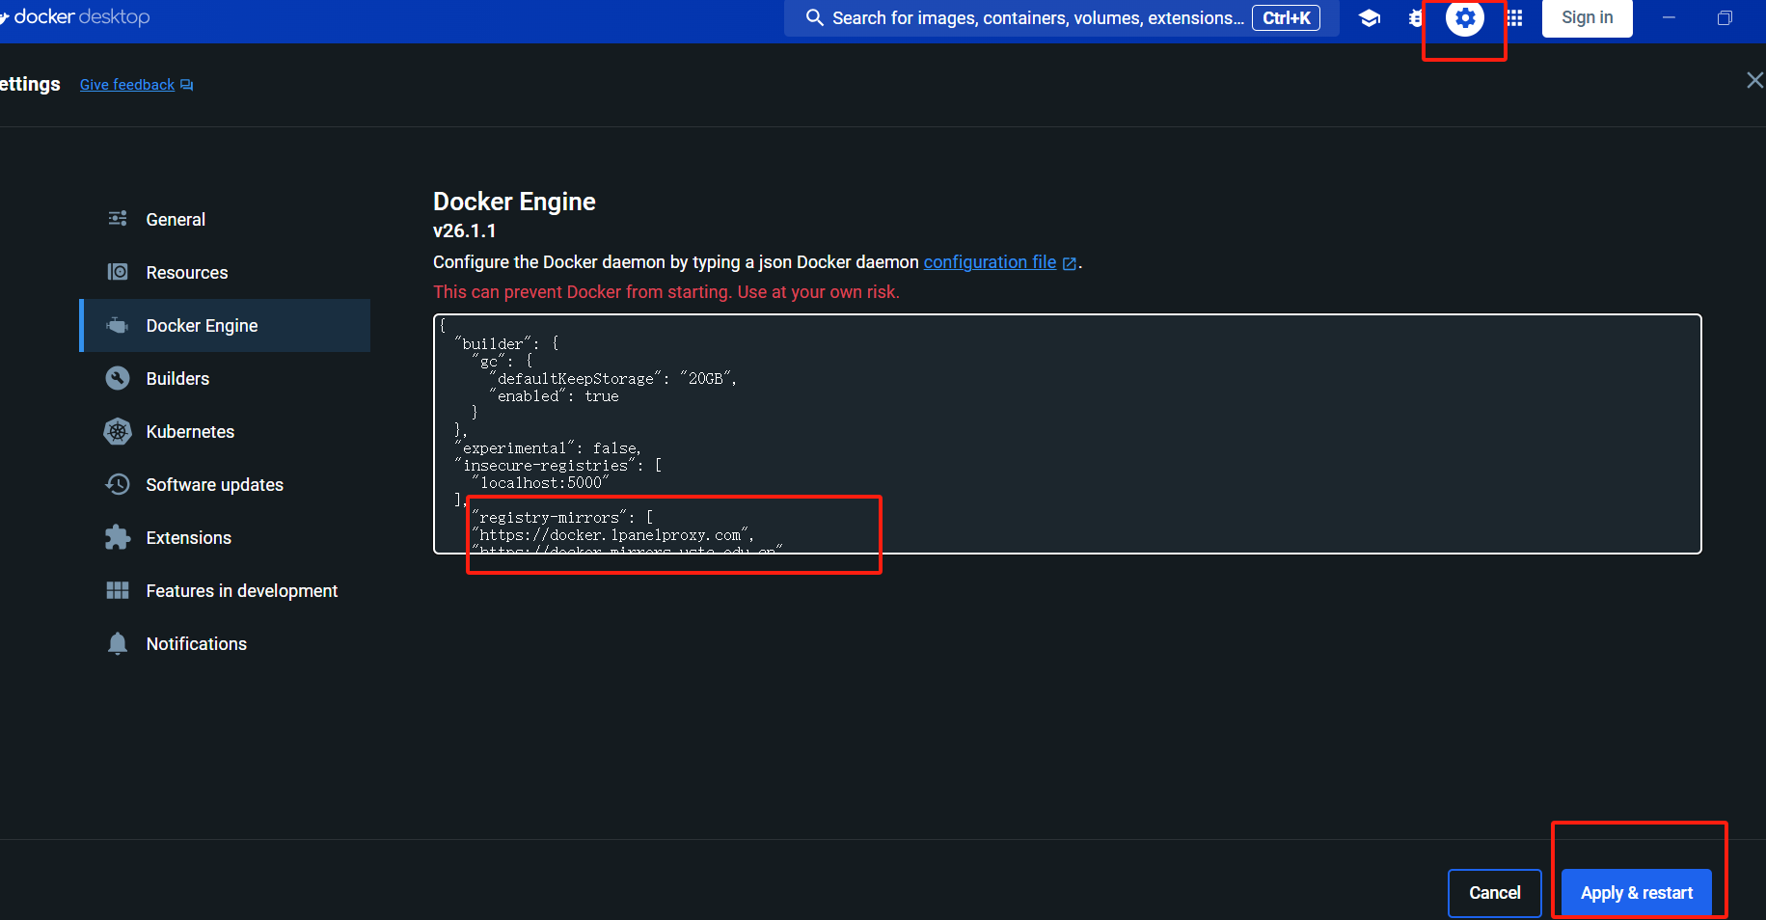Screen dimensions: 1766x920
Task: Click the Kubernetes wheel icon
Action: 118,431
